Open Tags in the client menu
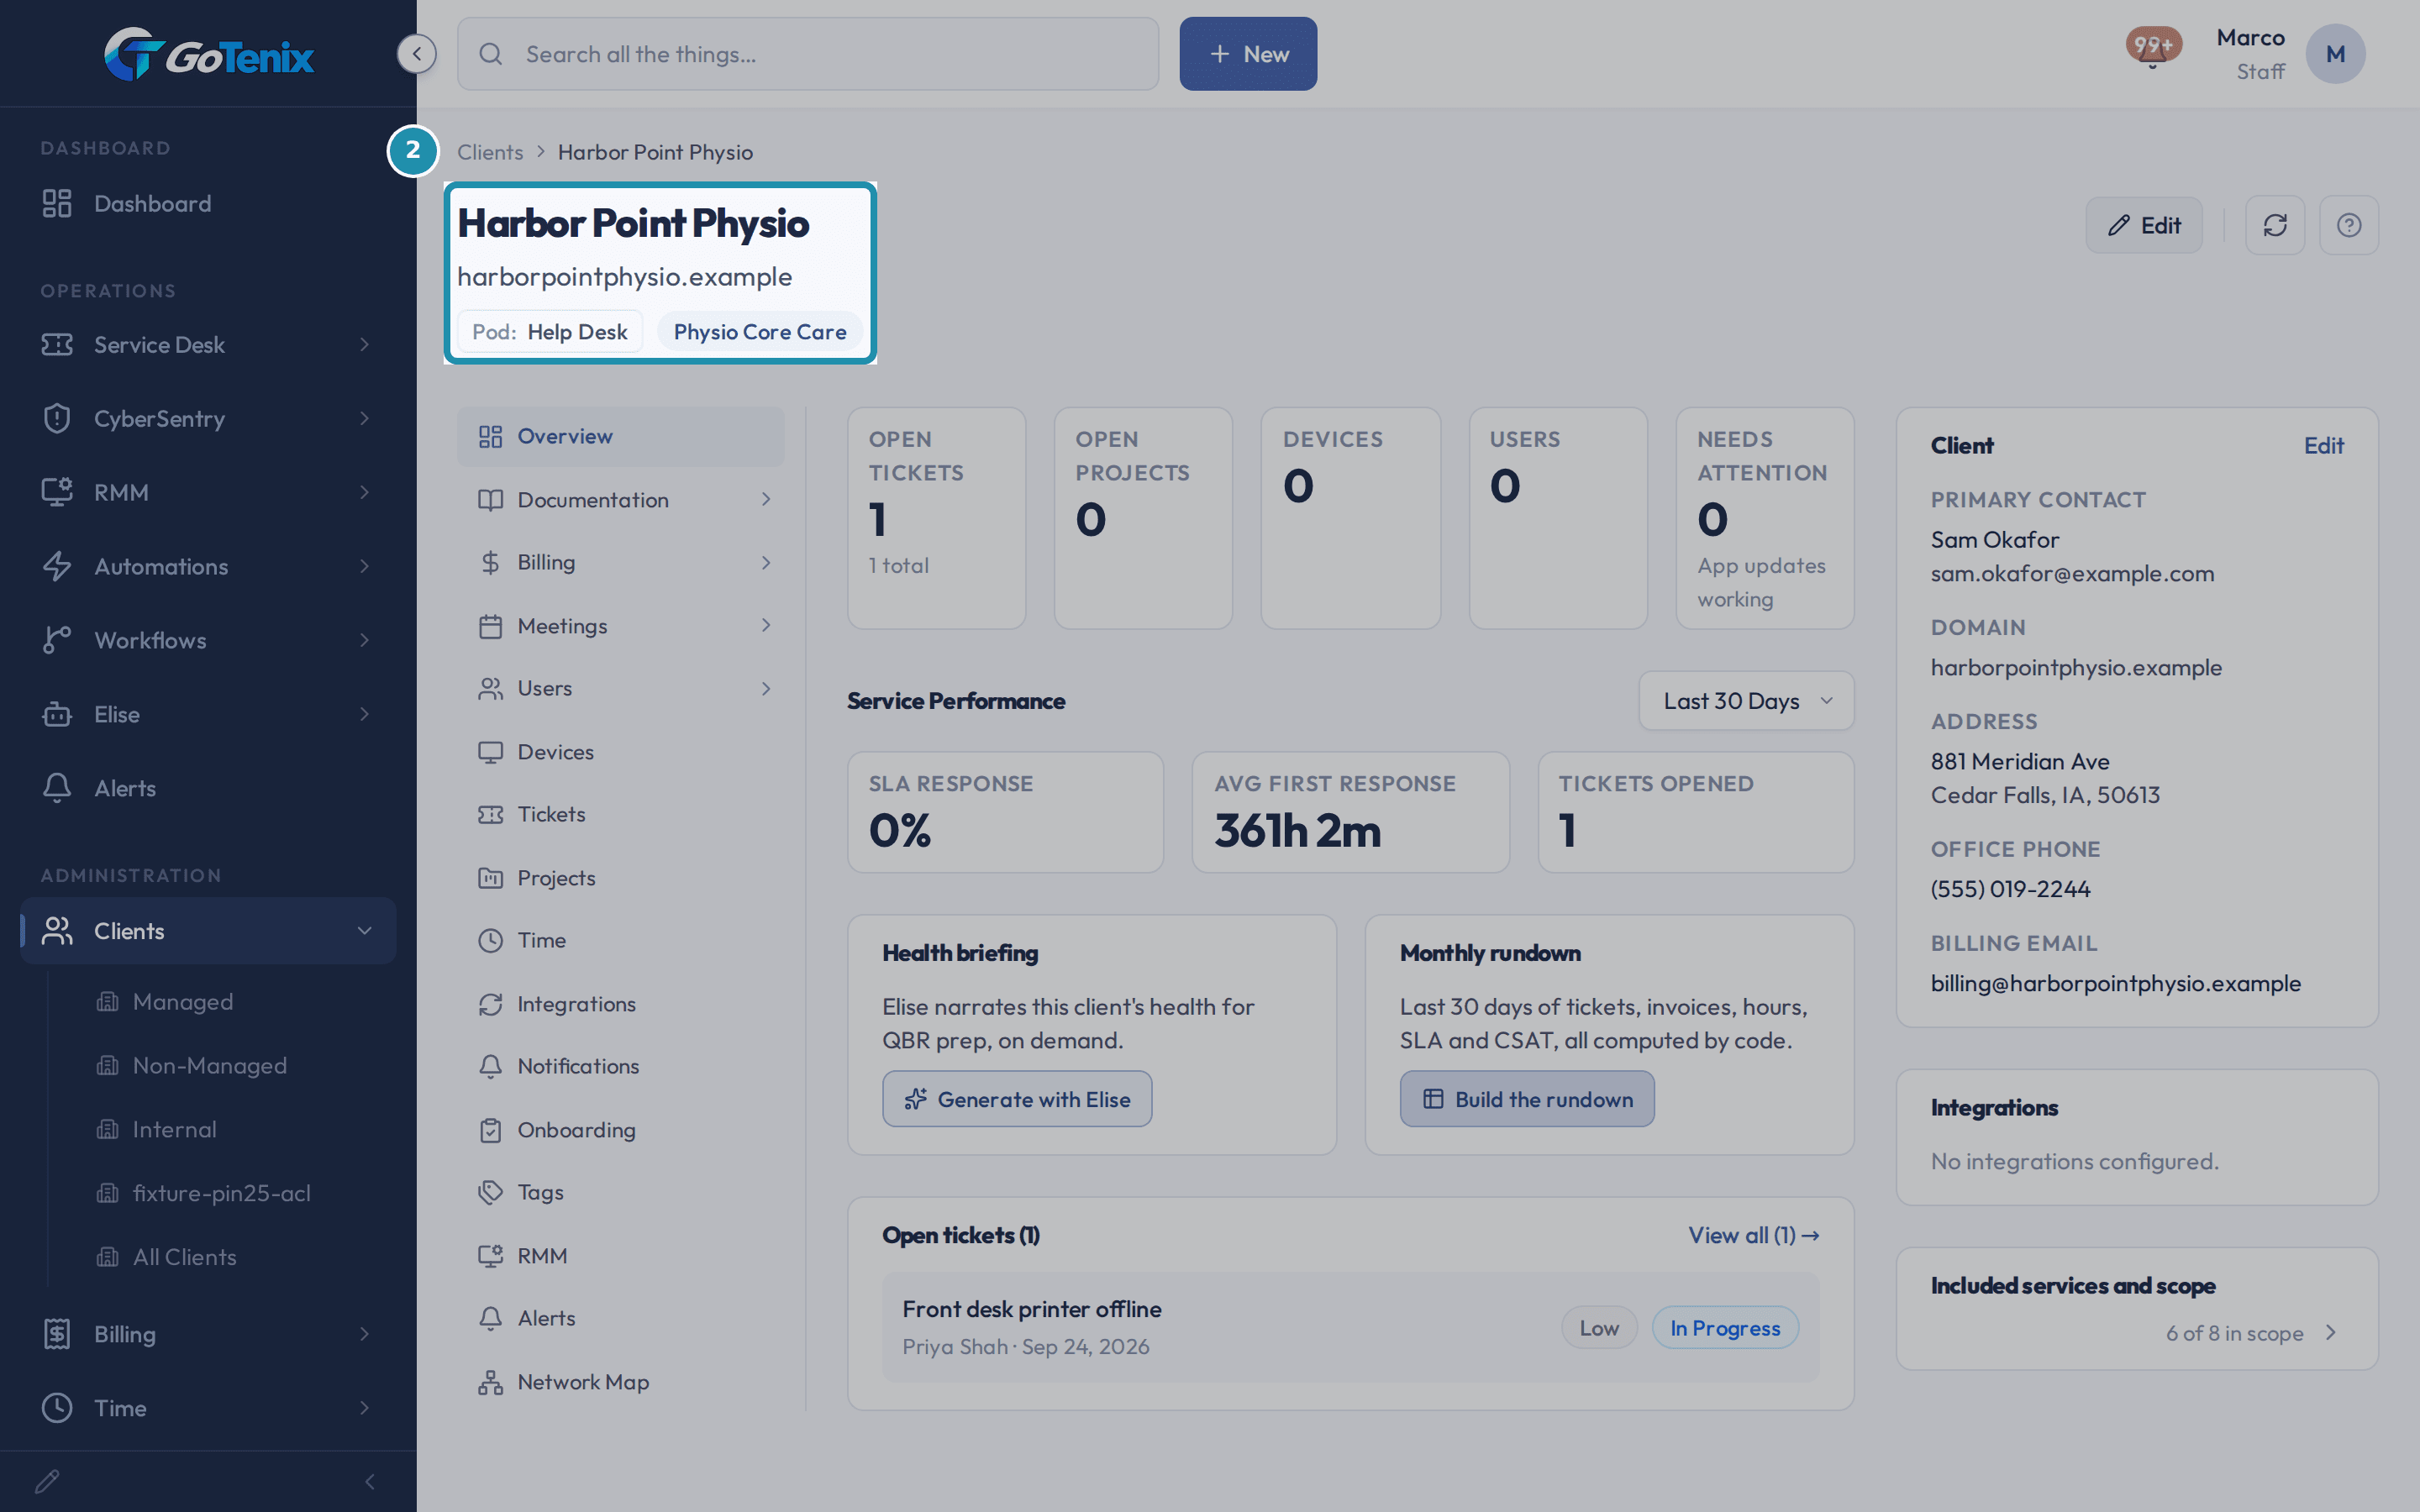Viewport: 2420px width, 1512px height. tap(620, 1192)
